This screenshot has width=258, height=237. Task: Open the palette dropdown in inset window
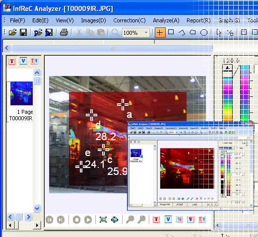tap(233, 148)
